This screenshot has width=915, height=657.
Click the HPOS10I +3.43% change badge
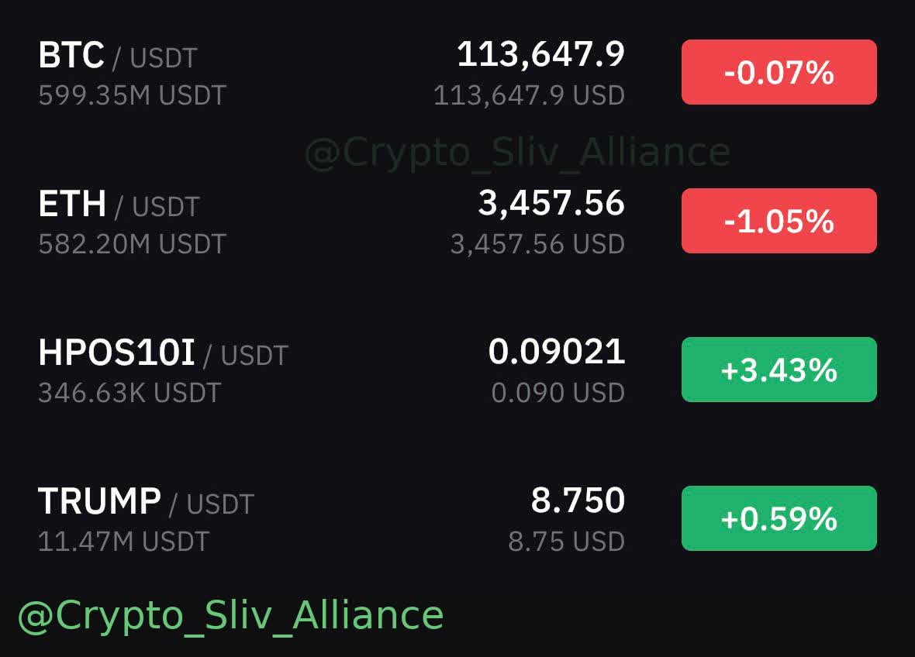click(x=779, y=370)
